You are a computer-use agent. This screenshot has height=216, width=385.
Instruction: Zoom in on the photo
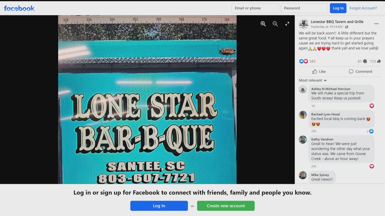tap(263, 24)
